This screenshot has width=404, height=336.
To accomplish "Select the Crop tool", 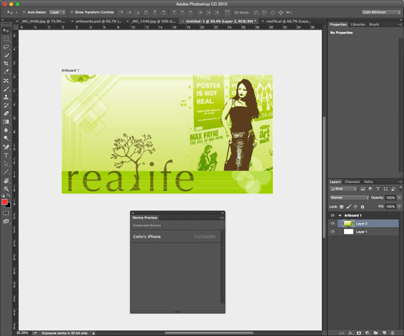I will tap(6, 63).
